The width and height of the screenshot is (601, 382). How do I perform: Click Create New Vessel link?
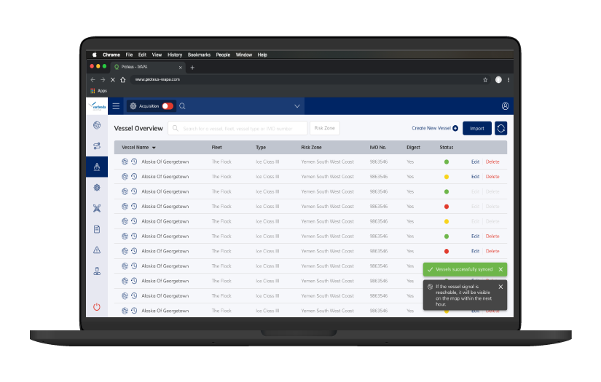(435, 128)
